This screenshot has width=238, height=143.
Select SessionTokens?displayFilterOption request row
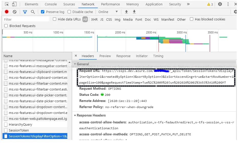pyautogui.click(x=35, y=136)
